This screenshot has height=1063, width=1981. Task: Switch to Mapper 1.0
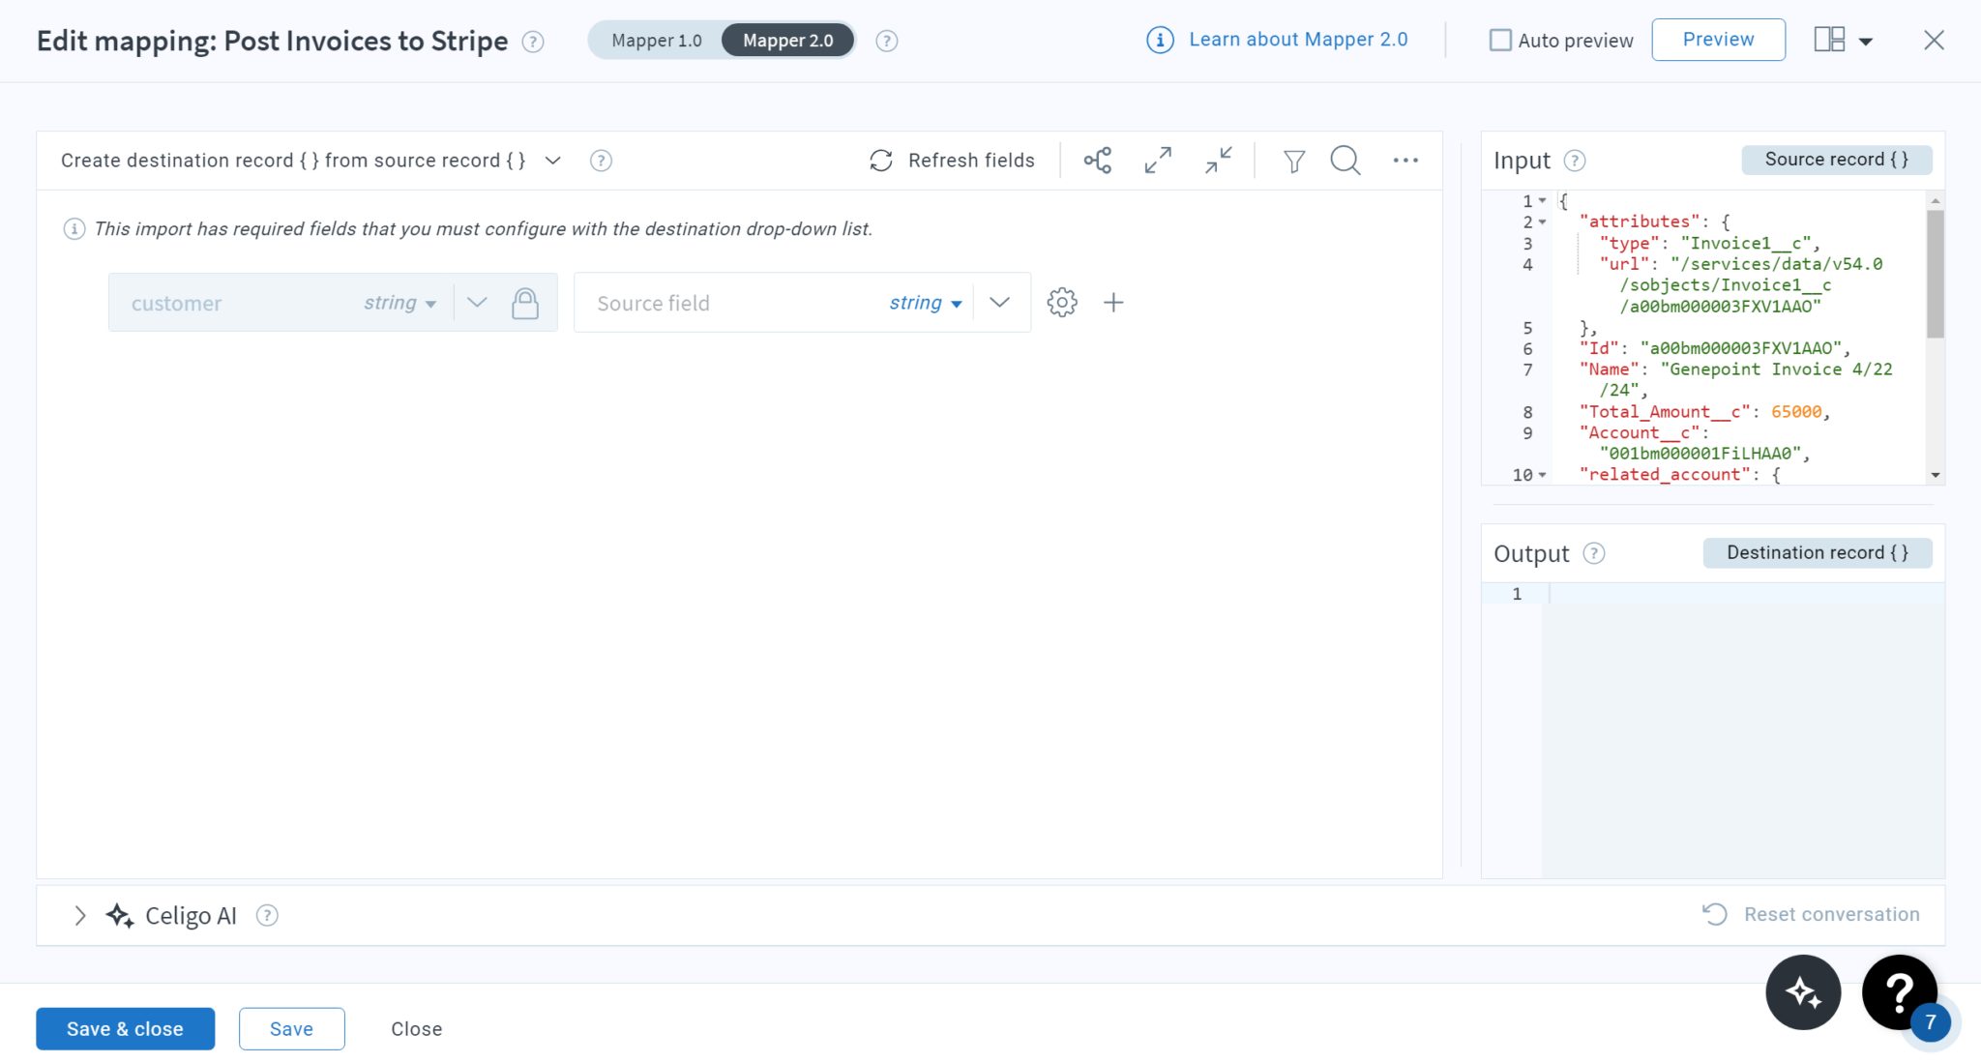657,40
